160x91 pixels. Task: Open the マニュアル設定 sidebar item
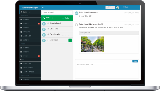click(30, 68)
